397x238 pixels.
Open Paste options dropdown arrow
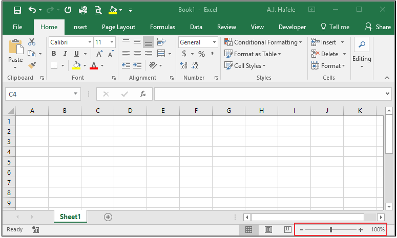pos(15,67)
